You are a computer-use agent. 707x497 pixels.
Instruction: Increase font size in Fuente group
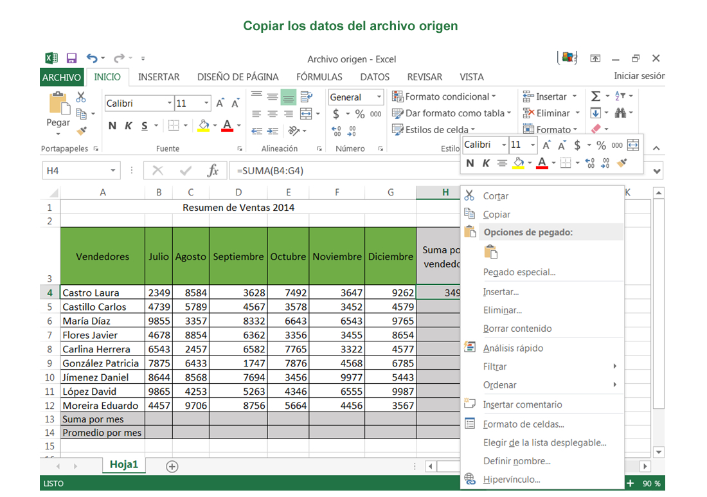220,104
